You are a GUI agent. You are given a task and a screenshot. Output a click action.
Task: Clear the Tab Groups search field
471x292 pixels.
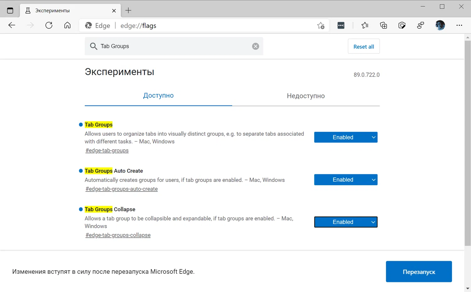[255, 46]
